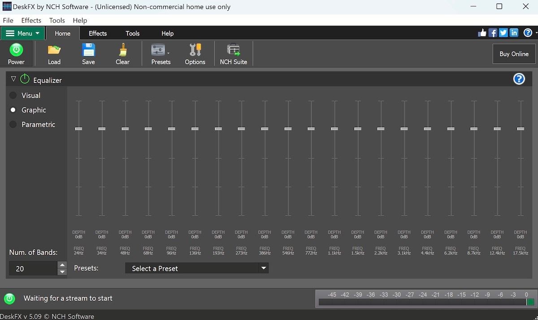Click the 96Hz band slider handle
The image size is (538, 320).
pos(172,129)
